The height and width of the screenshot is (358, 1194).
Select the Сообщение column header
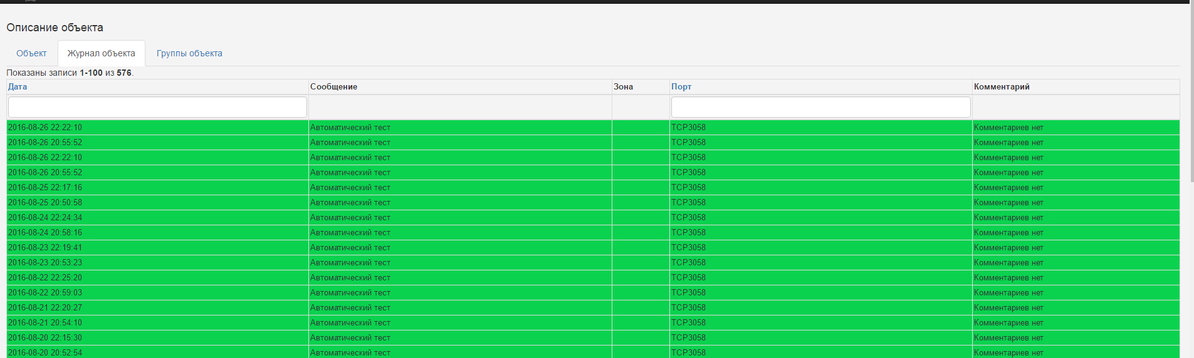coord(333,86)
